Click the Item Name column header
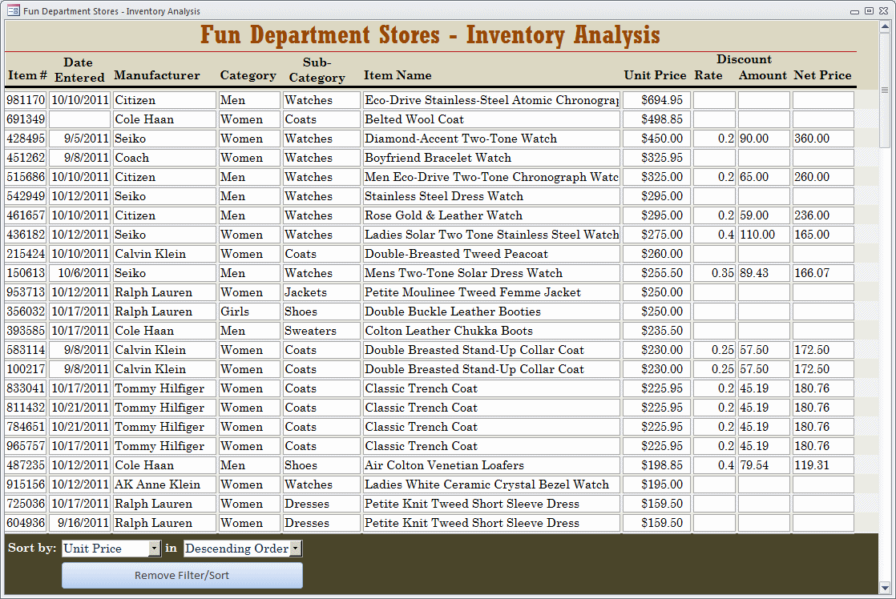Screen dimensions: 896x599 (x=398, y=75)
